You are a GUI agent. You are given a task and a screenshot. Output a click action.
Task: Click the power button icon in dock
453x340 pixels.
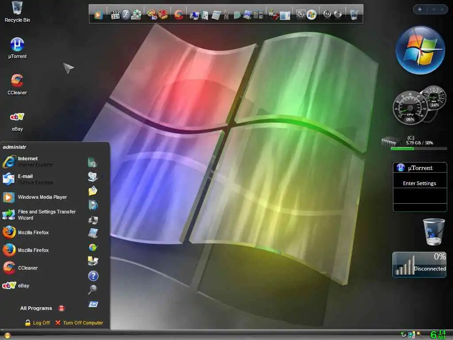(x=327, y=15)
